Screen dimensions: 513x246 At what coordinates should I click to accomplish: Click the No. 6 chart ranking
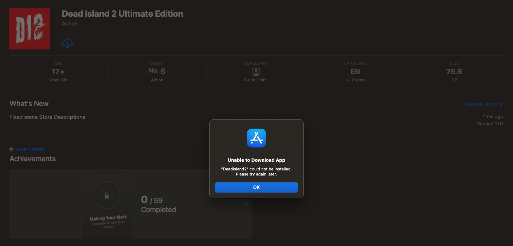pos(157,71)
